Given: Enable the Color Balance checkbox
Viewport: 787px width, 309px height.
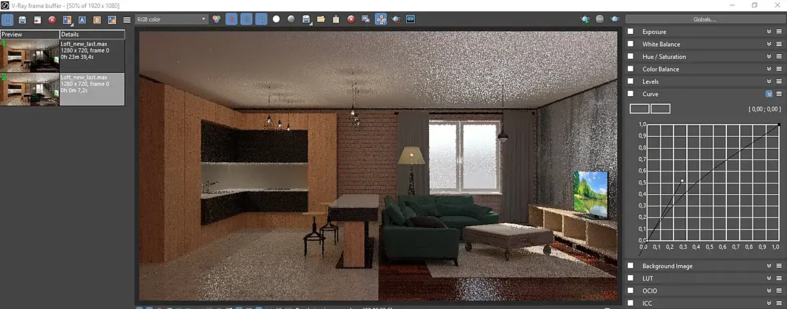Looking at the screenshot, I should (x=630, y=69).
